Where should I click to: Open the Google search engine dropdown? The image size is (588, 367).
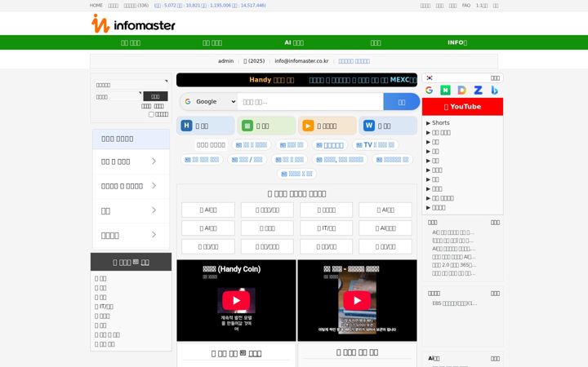209,101
